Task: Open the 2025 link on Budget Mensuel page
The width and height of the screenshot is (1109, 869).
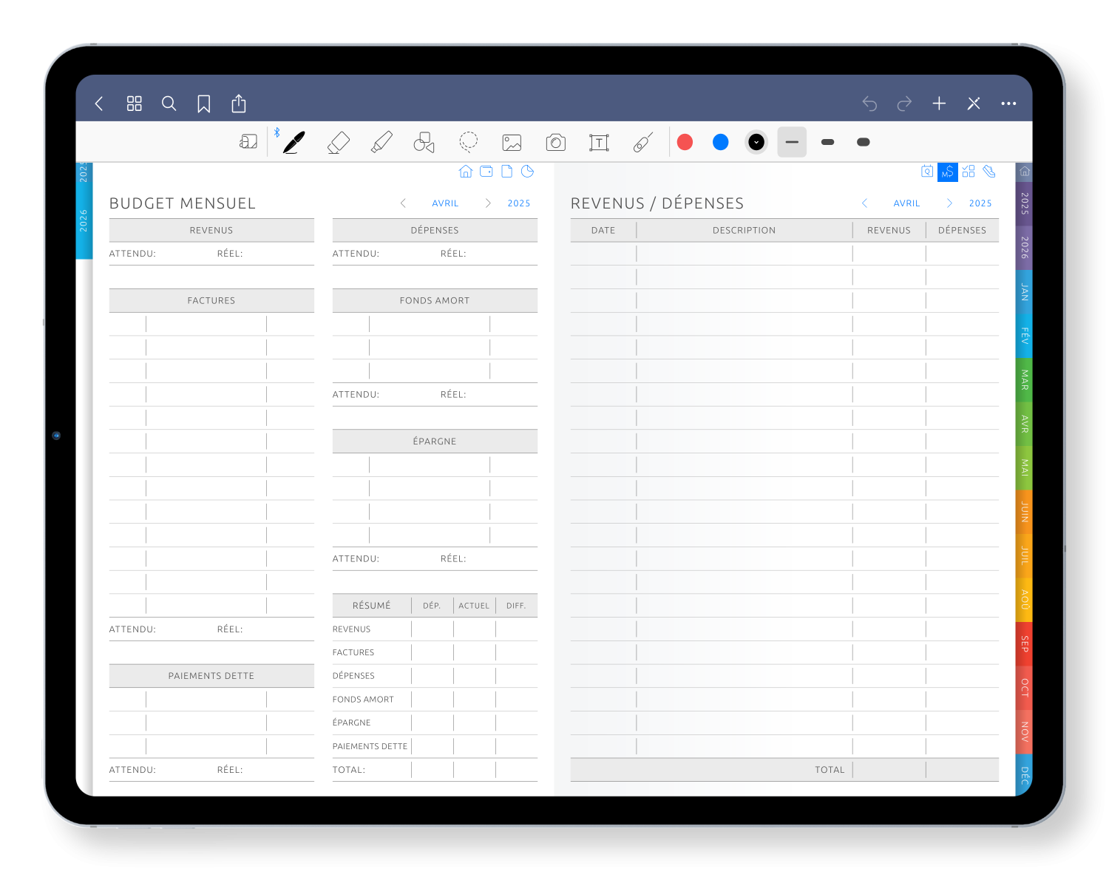Action: (x=519, y=203)
